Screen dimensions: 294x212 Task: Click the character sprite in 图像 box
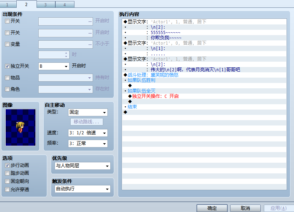20,128
